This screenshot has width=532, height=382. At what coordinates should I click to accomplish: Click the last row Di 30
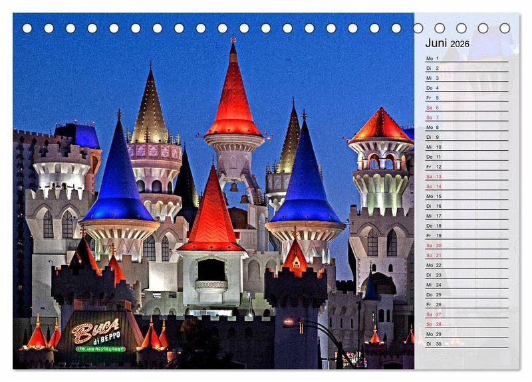tap(465, 343)
